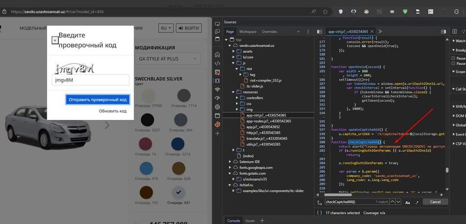Open the GX-STYLE AT PLUS modification dropdown

tap(167, 59)
